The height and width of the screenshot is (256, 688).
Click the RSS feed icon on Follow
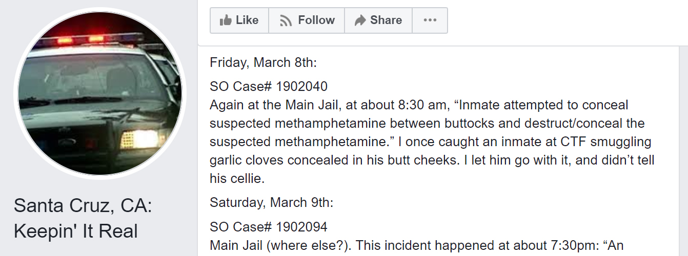tap(286, 21)
